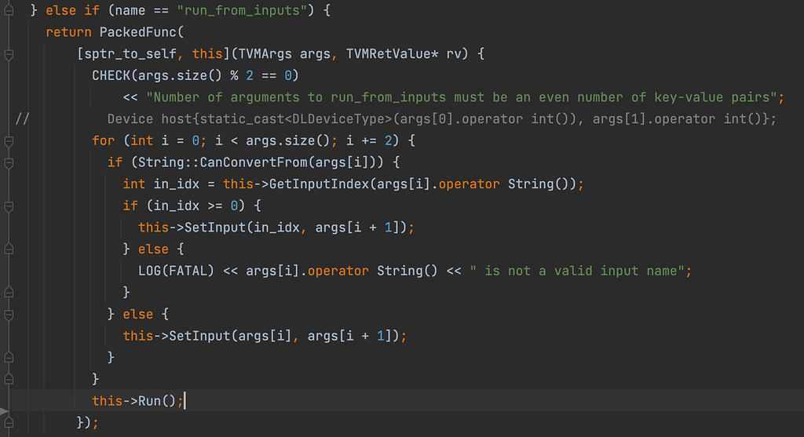Click fold end marker on the }); line
Viewport: 804px width, 437px height.
(9, 423)
